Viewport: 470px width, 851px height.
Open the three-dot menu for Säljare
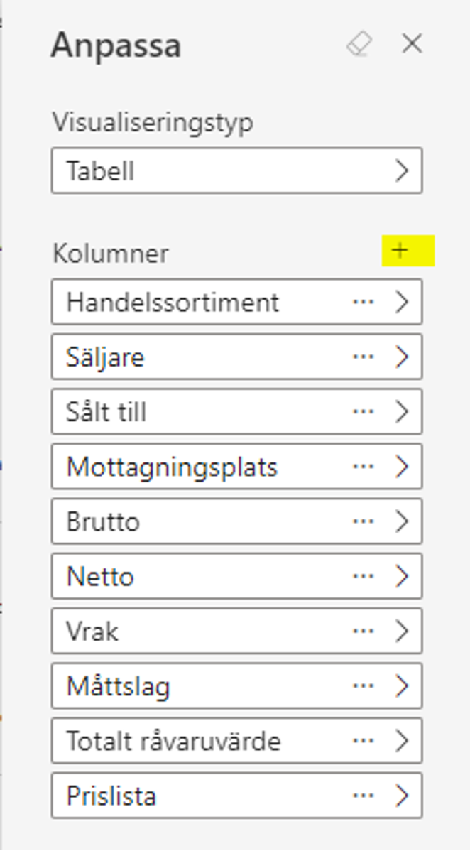pos(363,357)
